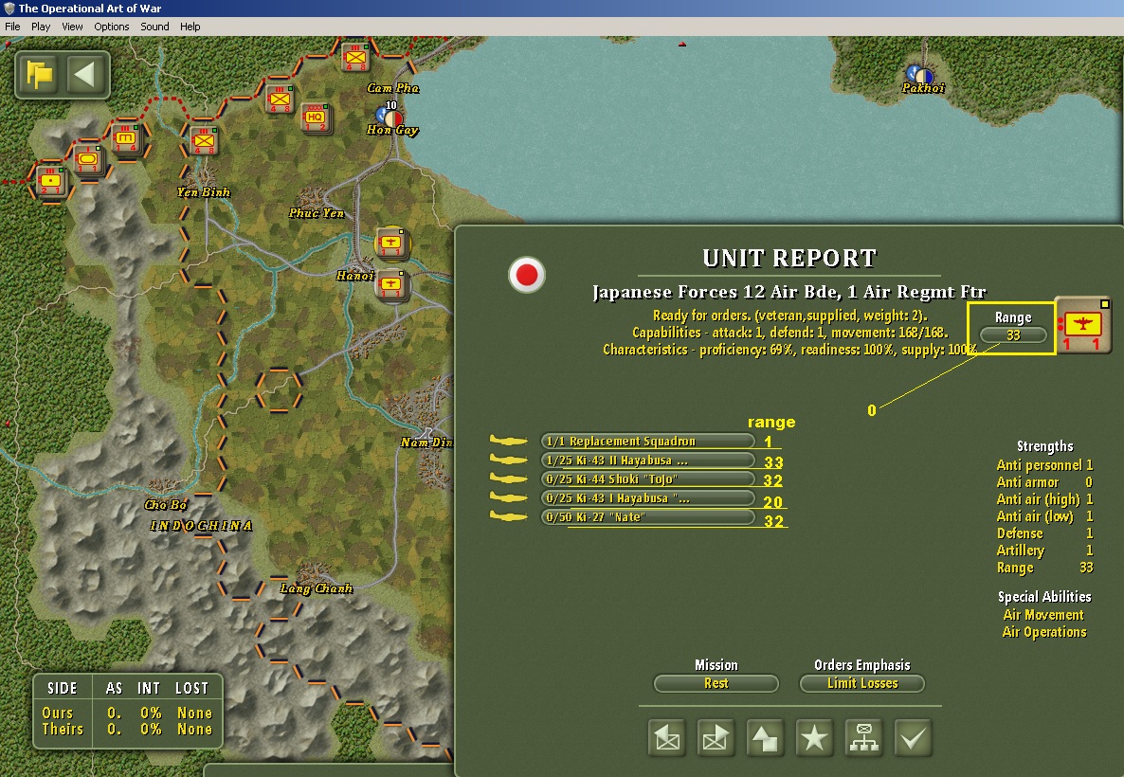
Task: Open the Help menu
Action: click(x=190, y=27)
